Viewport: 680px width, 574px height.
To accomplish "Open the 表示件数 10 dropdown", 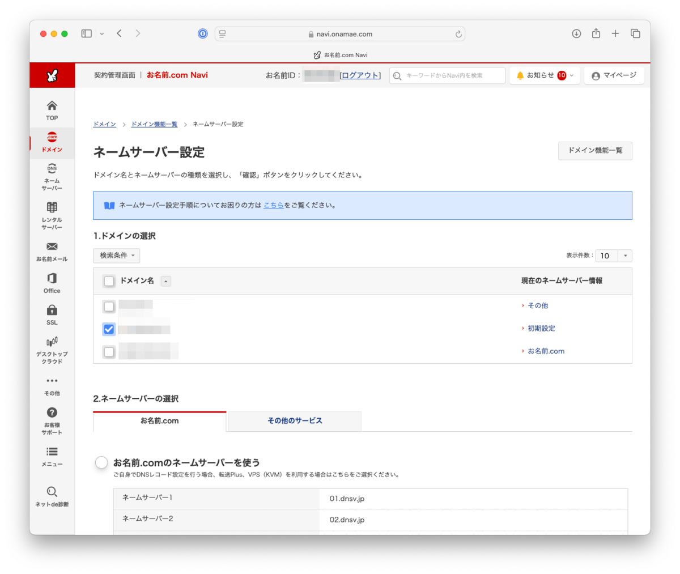I will [614, 256].
